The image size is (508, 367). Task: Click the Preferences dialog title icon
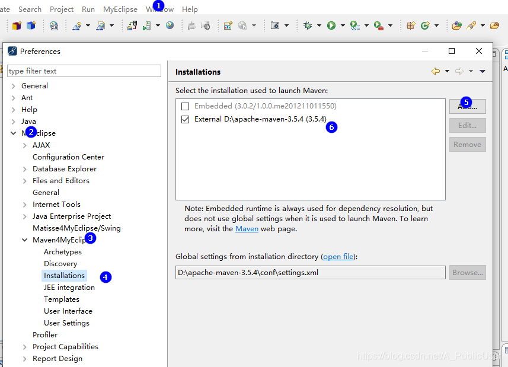[x=12, y=51]
